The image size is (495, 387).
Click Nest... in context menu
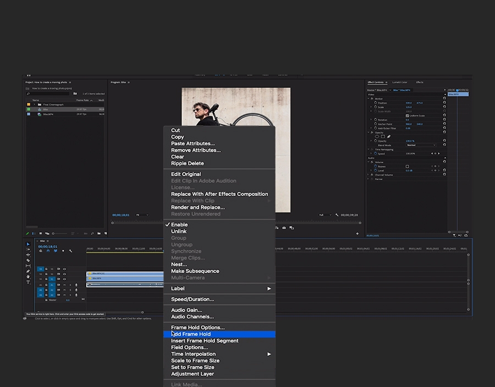219,264
